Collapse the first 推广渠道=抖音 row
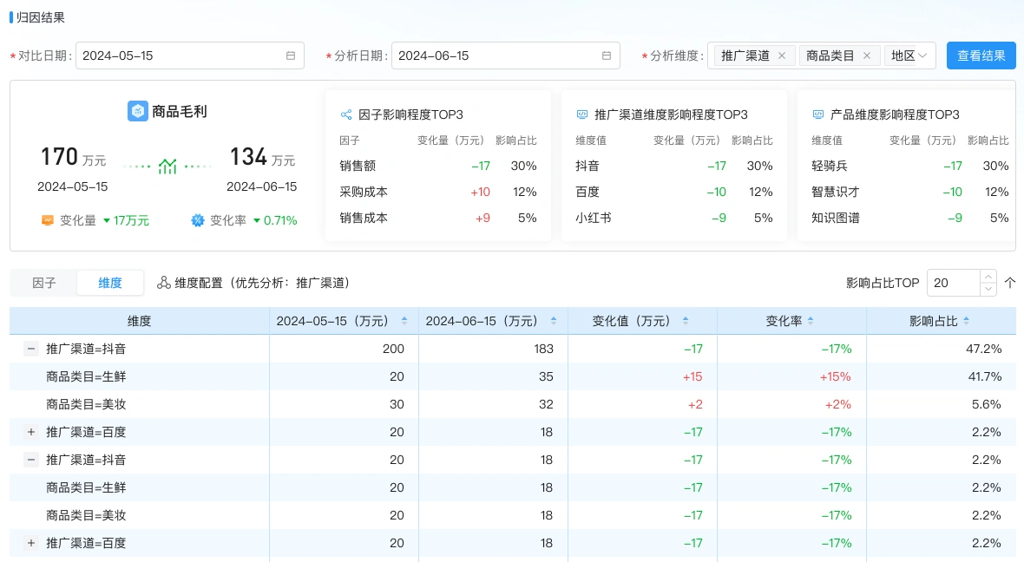The height and width of the screenshot is (562, 1024). pos(31,349)
